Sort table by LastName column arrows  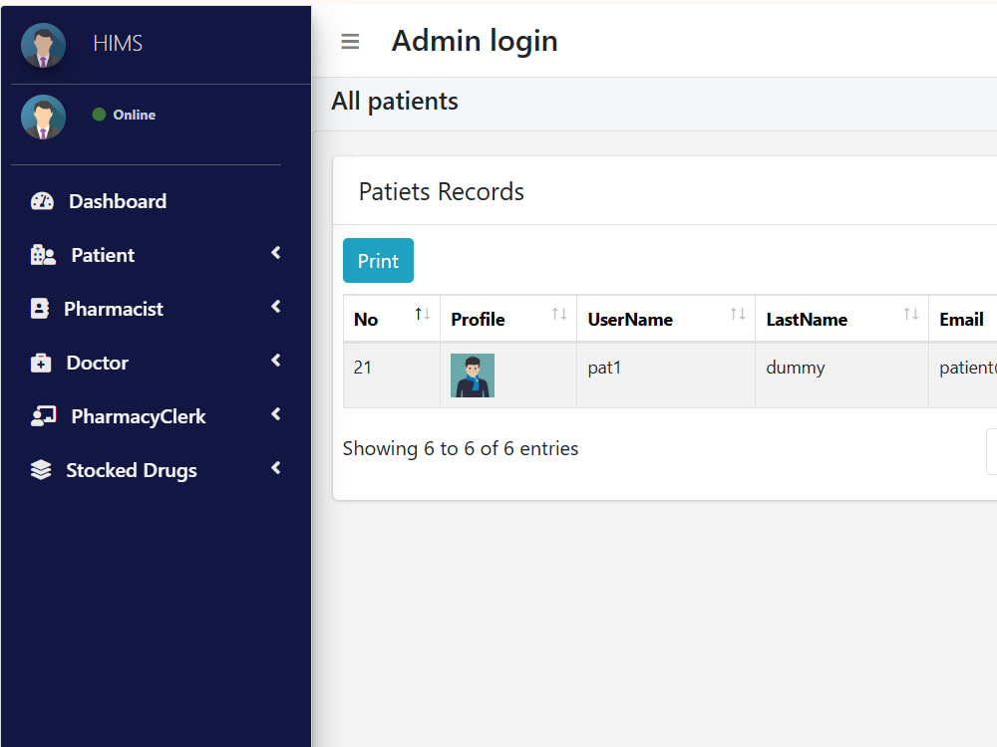[911, 314]
